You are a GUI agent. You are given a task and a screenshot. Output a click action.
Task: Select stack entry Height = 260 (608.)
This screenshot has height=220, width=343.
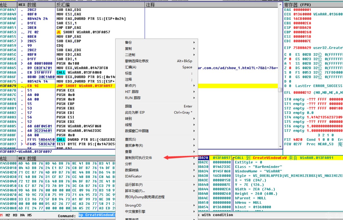tap(256, 194)
